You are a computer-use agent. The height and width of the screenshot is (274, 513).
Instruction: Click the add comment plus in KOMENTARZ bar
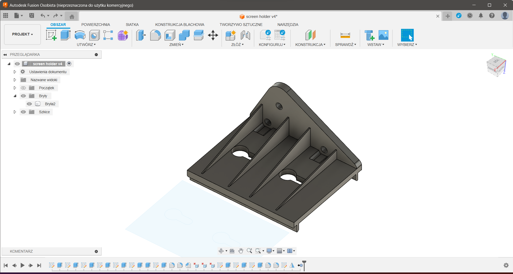[x=96, y=251]
